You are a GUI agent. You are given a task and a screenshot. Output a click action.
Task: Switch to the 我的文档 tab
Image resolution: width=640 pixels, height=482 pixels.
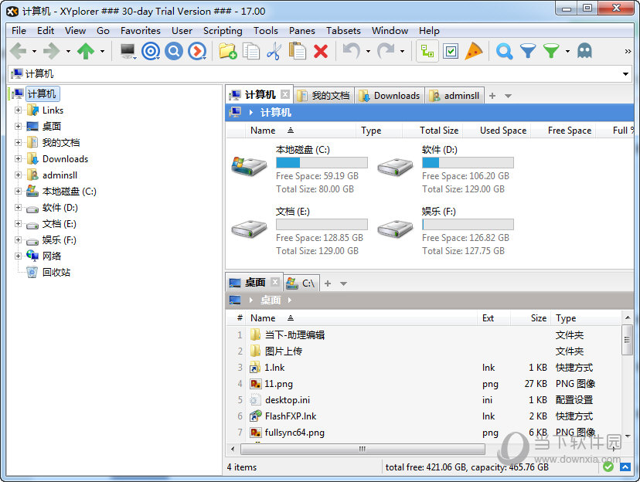[324, 96]
